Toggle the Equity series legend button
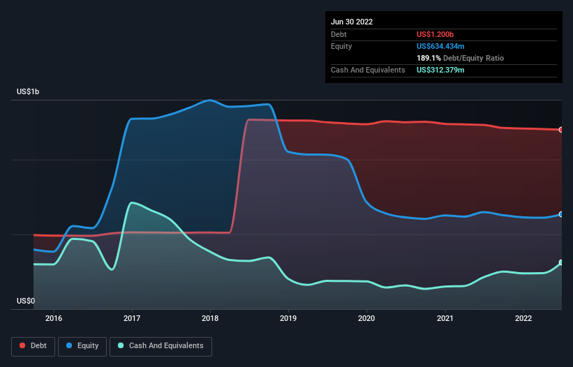The image size is (573, 367). point(82,346)
